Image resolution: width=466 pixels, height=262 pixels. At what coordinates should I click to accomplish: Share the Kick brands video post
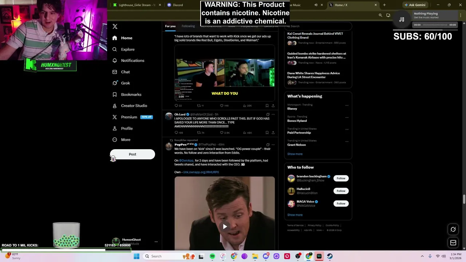point(273,106)
